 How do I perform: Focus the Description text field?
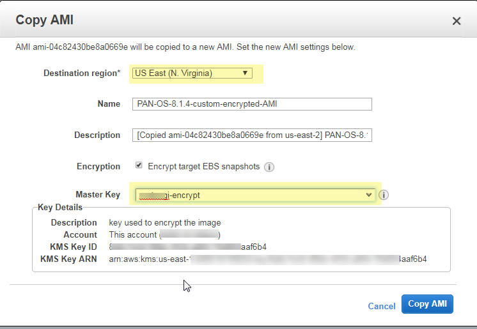point(253,135)
